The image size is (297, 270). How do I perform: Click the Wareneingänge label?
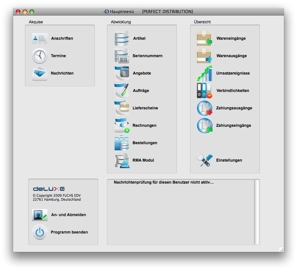231,38
